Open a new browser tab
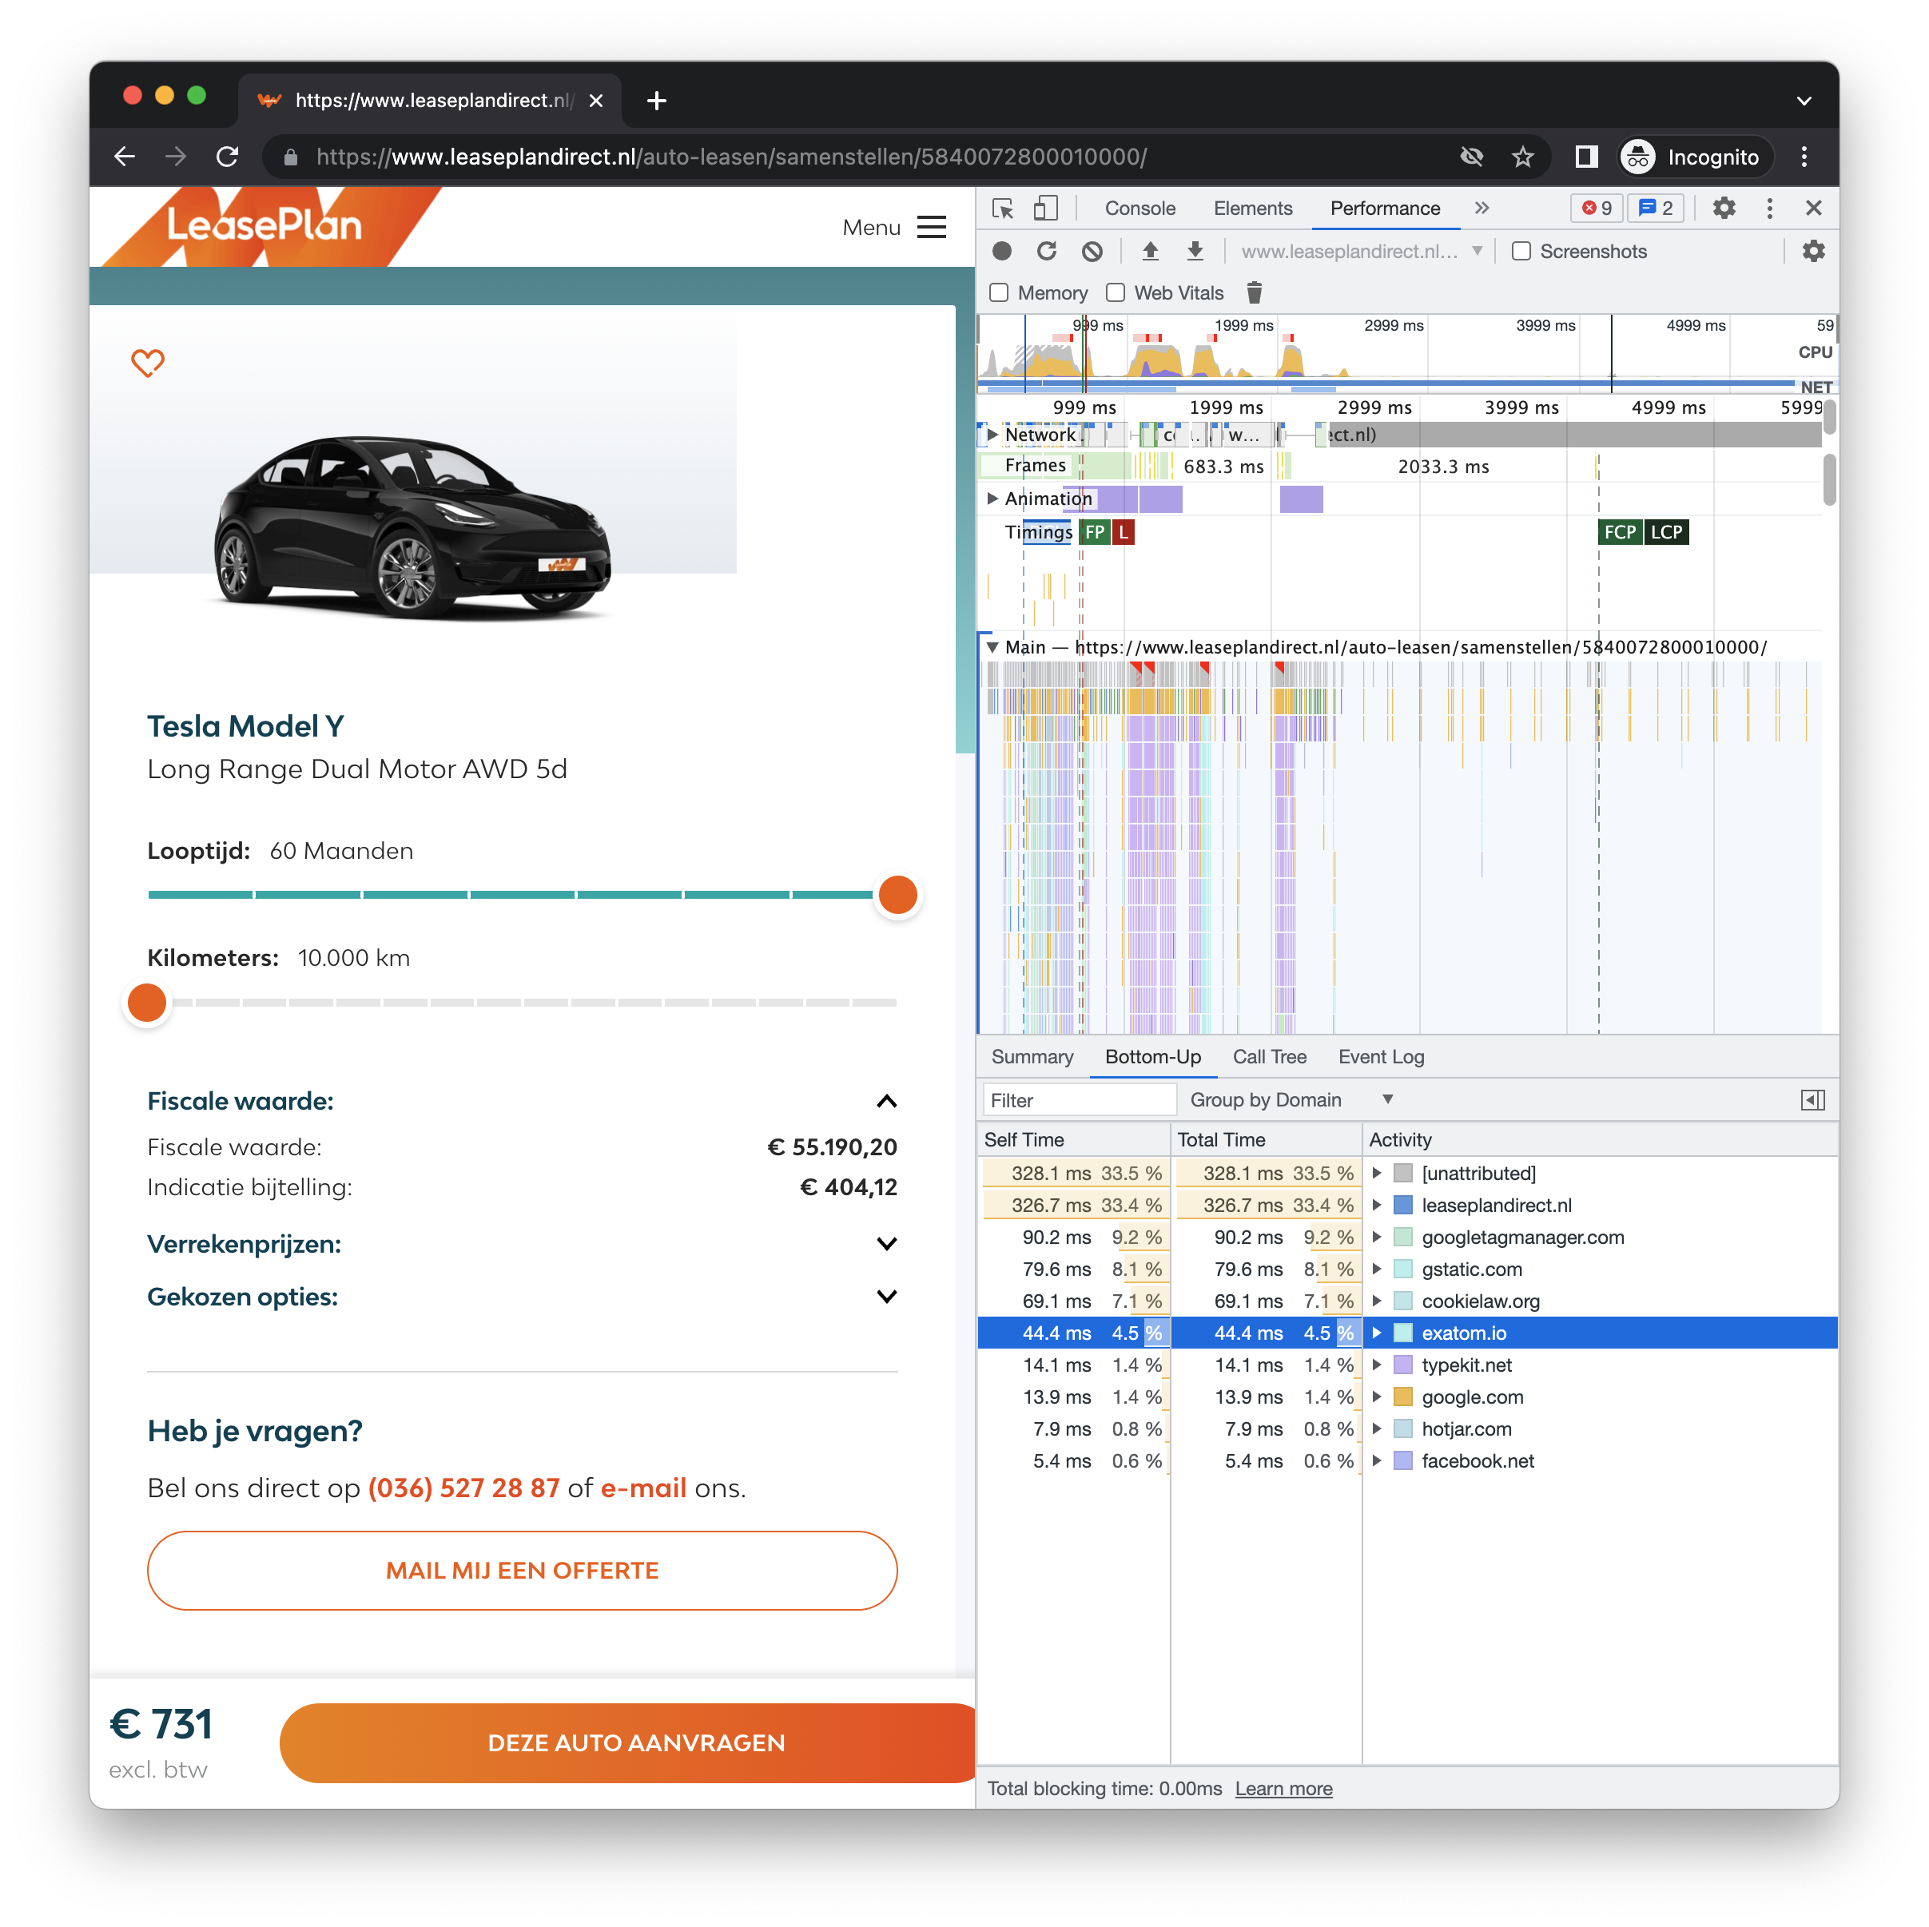The width and height of the screenshot is (1929, 1927). click(656, 101)
